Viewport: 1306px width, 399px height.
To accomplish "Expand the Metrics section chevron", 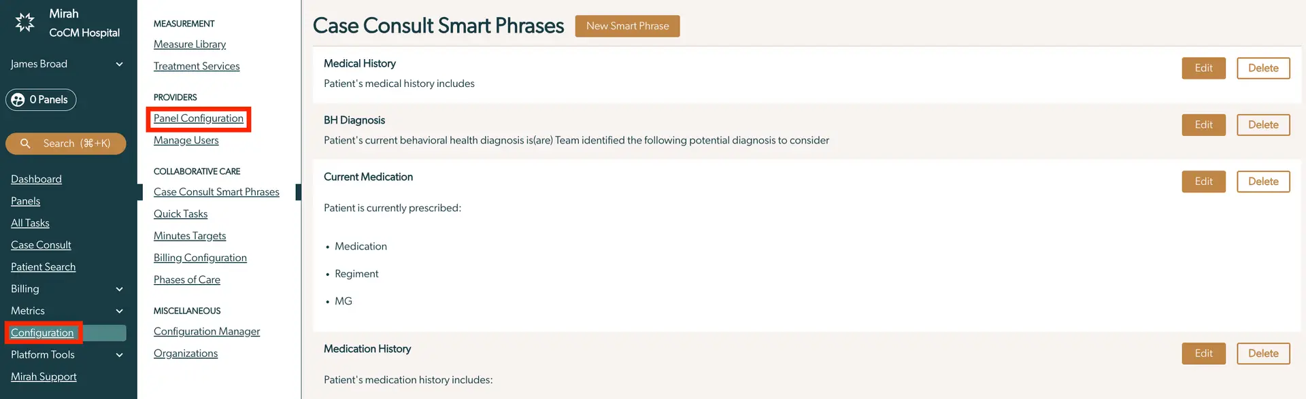I will [120, 311].
